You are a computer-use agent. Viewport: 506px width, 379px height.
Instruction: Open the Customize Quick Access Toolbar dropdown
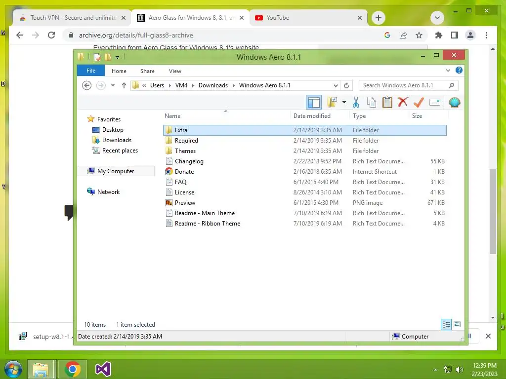(117, 58)
